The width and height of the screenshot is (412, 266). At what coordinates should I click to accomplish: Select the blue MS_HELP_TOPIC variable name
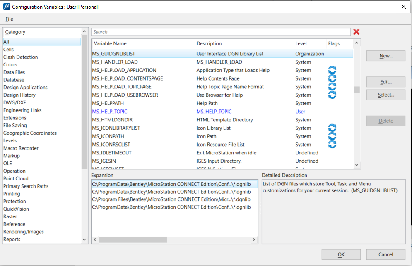click(110, 112)
